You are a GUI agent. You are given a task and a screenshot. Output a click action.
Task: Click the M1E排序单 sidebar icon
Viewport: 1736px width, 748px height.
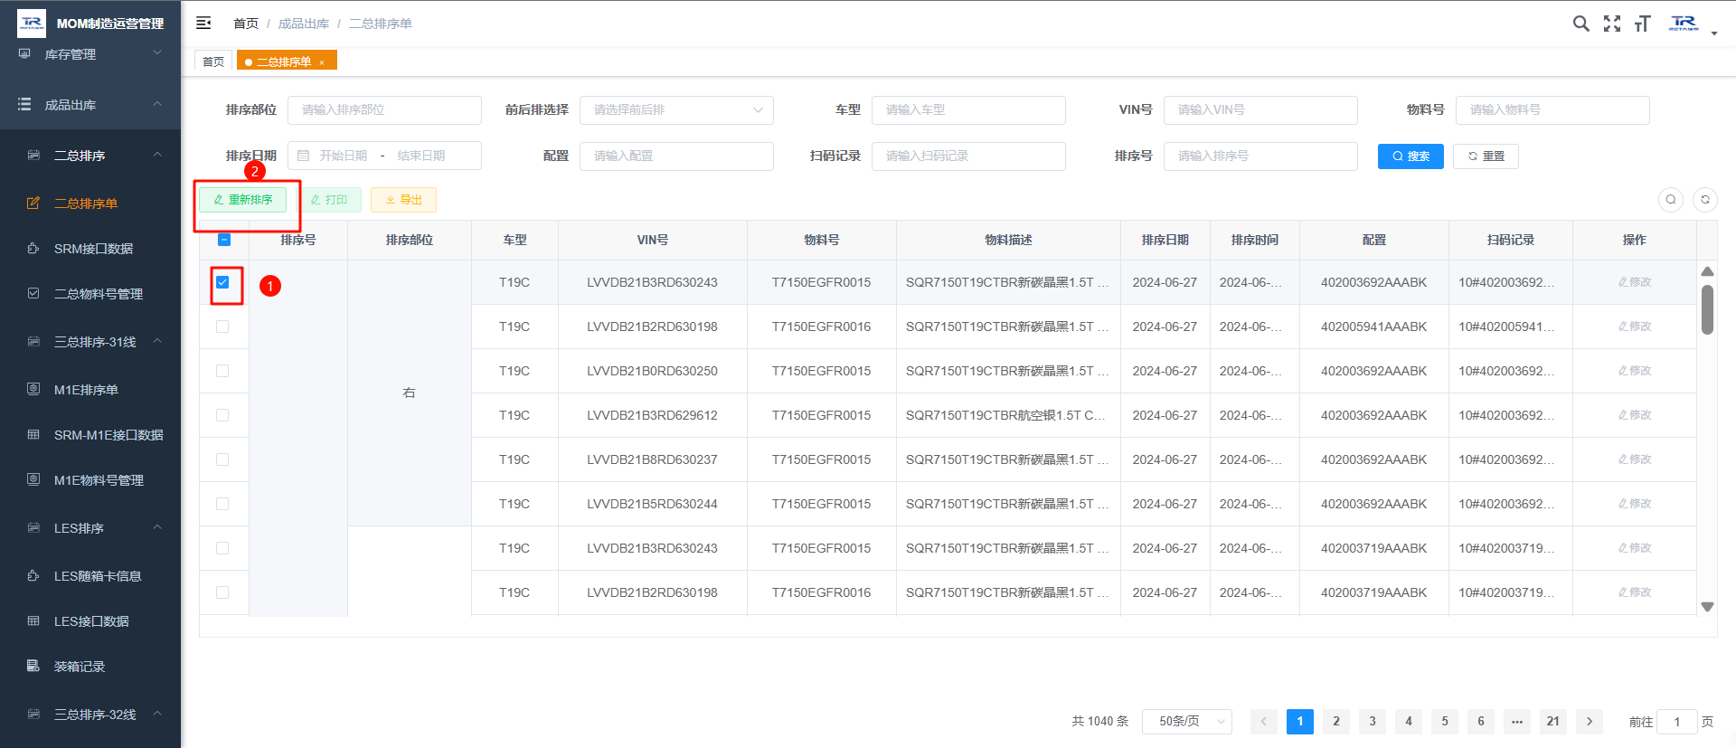pos(33,390)
